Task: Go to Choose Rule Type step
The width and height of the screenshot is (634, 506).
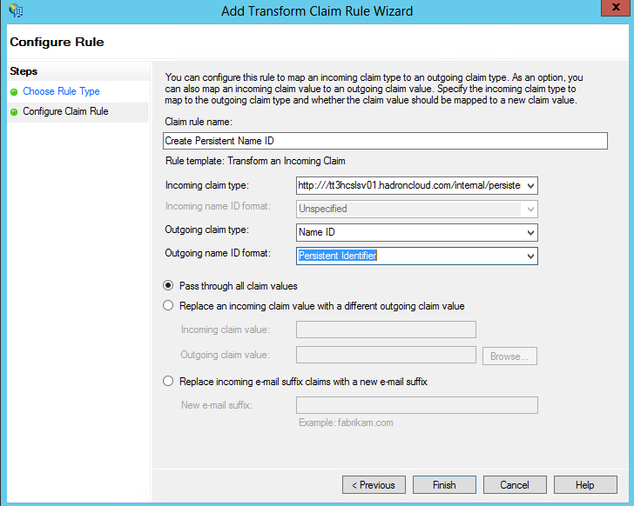Action: 61,91
